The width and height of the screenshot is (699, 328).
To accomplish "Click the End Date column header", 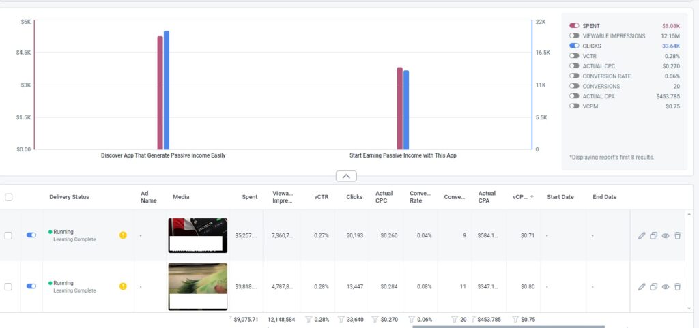I will (605, 197).
